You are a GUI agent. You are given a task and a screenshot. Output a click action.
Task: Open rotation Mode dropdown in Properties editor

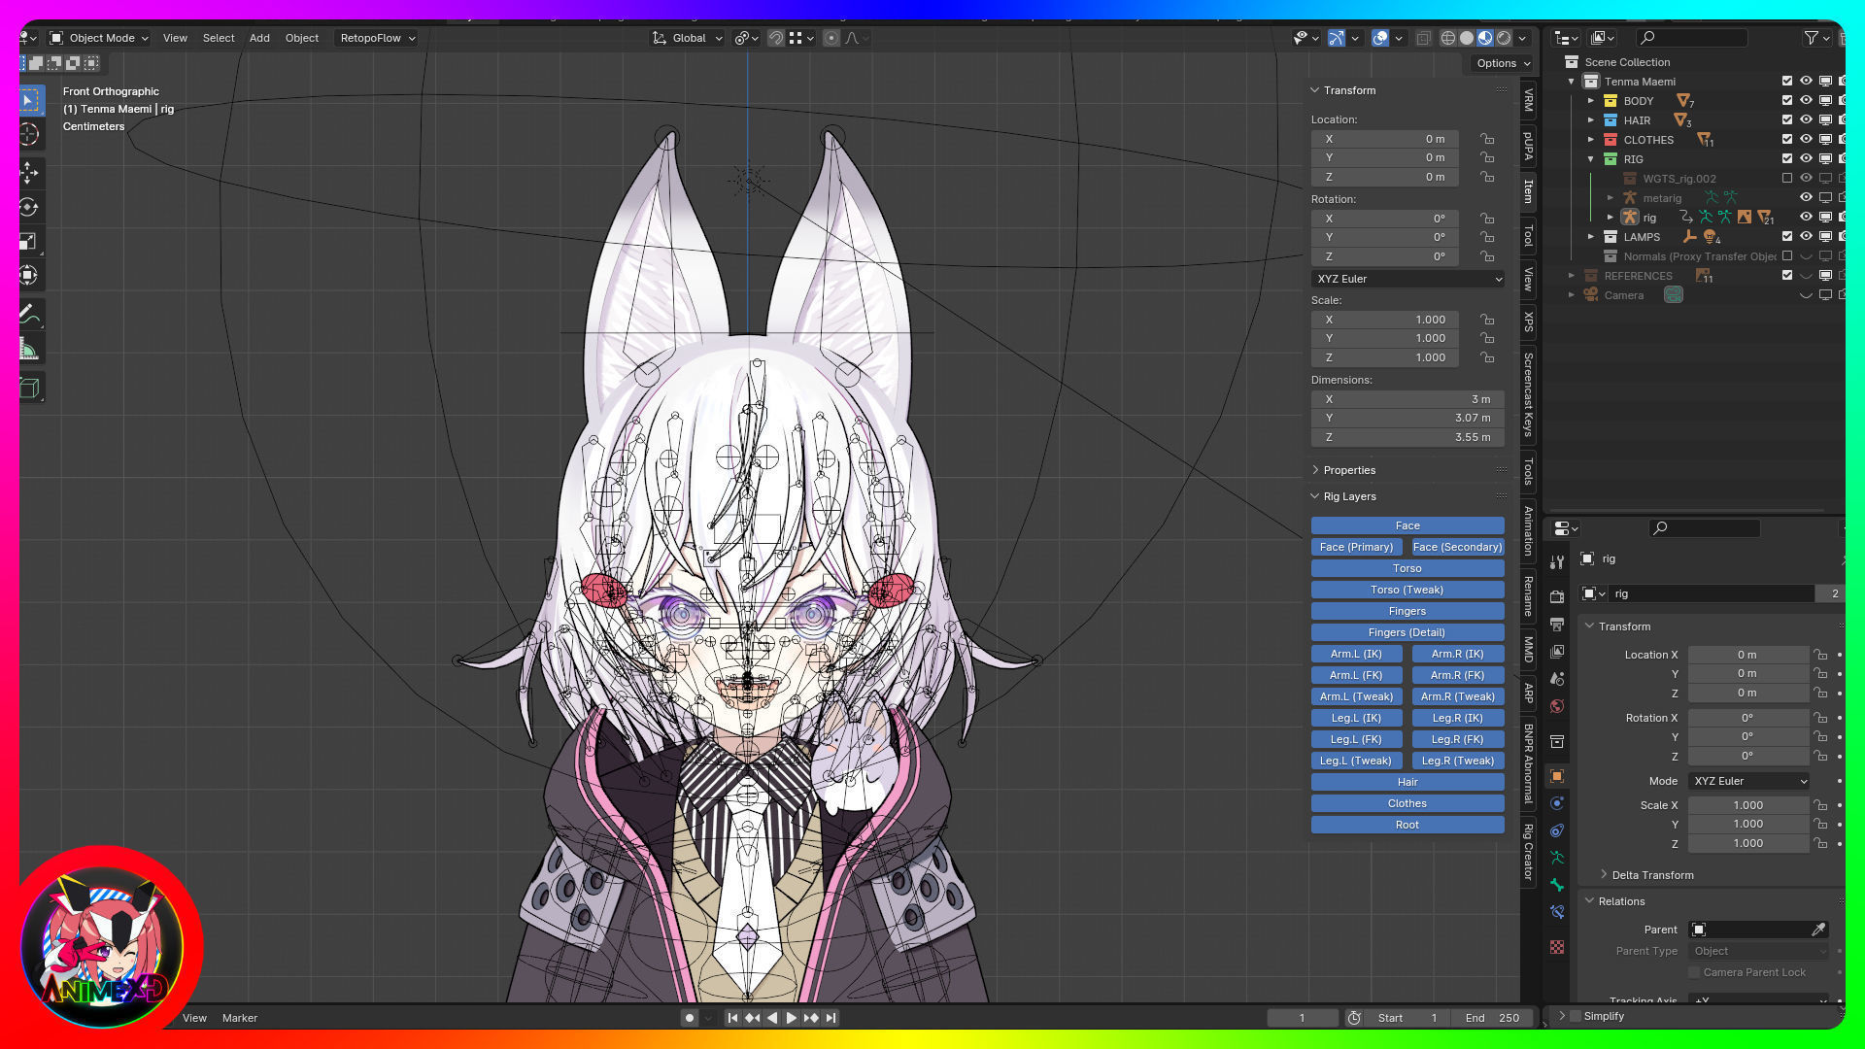pos(1749,781)
